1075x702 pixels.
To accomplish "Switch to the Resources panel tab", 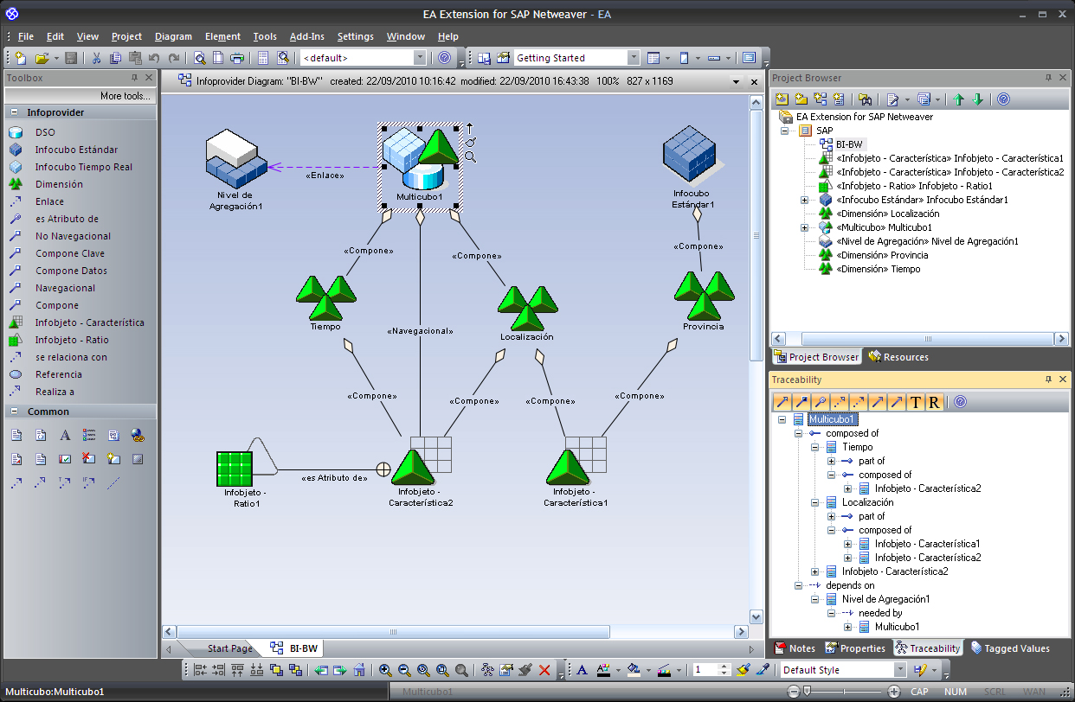I will point(898,357).
